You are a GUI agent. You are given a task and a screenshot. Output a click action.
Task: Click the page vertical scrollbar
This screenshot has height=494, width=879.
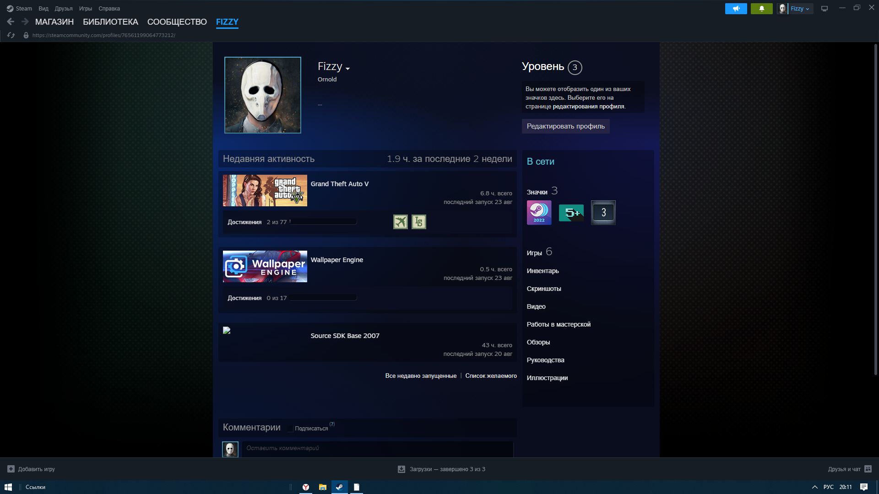(x=876, y=209)
